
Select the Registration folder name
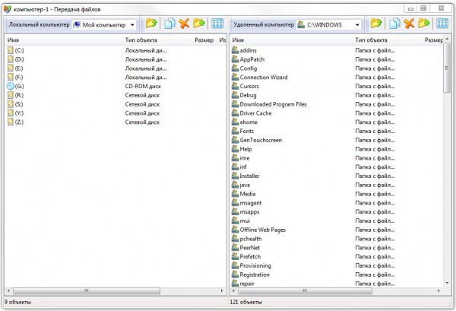pyautogui.click(x=255, y=275)
